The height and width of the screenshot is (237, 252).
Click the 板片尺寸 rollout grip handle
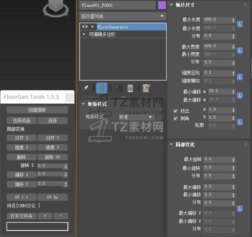pyautogui.click(x=245, y=5)
